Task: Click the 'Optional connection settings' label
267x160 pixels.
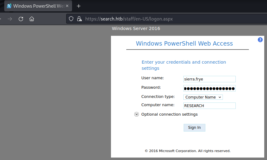Action: pyautogui.click(x=170, y=114)
